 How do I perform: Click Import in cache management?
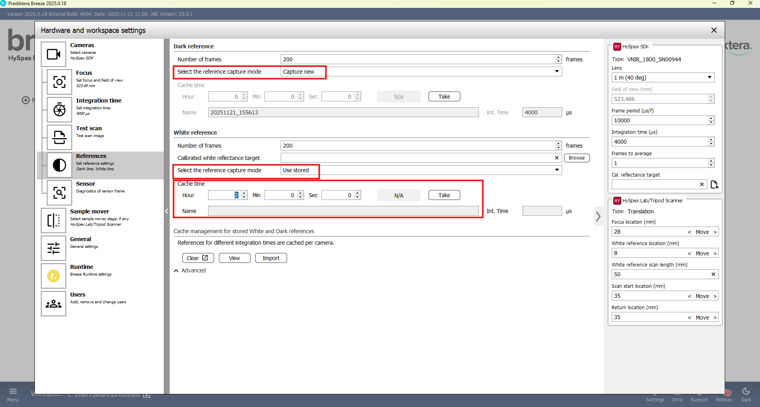tap(271, 258)
